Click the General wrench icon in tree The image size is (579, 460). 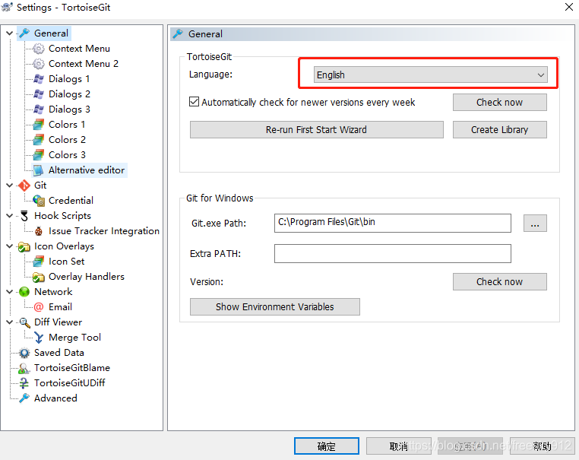[x=24, y=33]
